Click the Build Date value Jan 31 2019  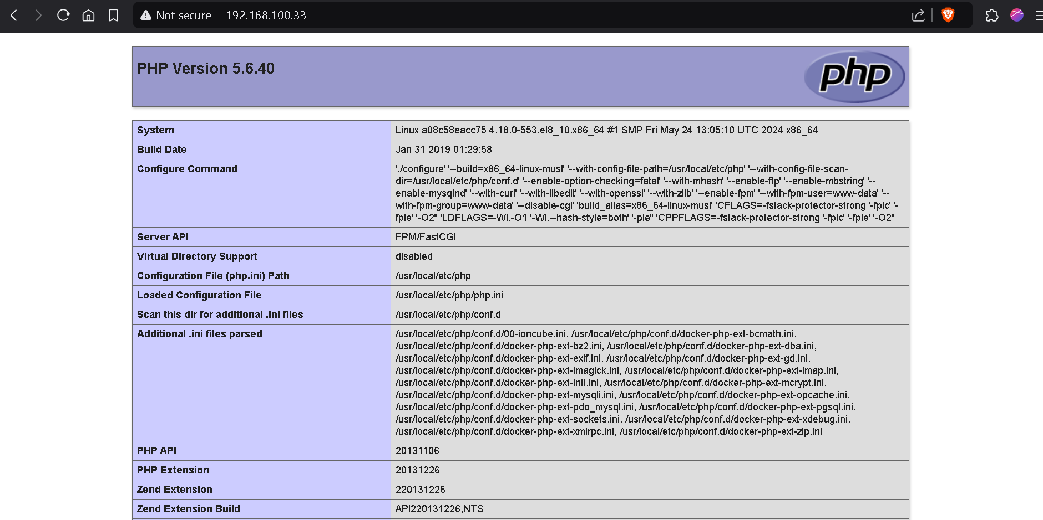point(443,150)
